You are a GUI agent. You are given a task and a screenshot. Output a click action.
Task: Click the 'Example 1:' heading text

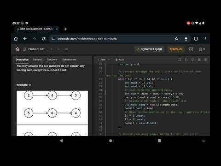[x=24, y=85]
